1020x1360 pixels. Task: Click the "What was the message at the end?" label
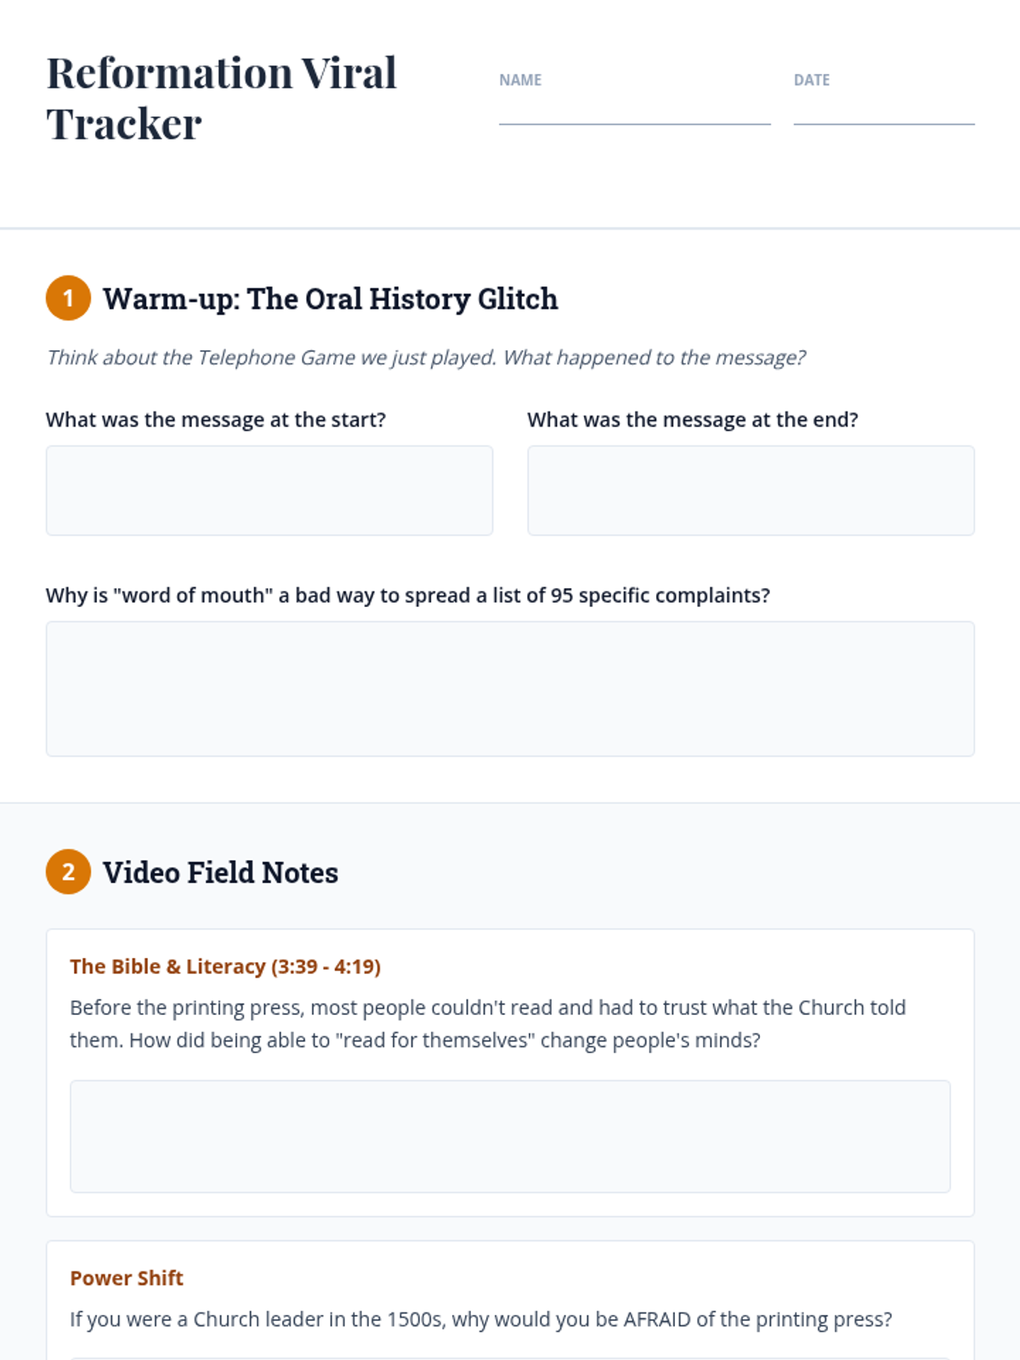[693, 420]
